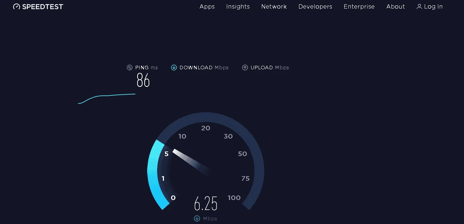Click the user profile icon beside Log In
The image size is (464, 224).
tap(419, 6)
